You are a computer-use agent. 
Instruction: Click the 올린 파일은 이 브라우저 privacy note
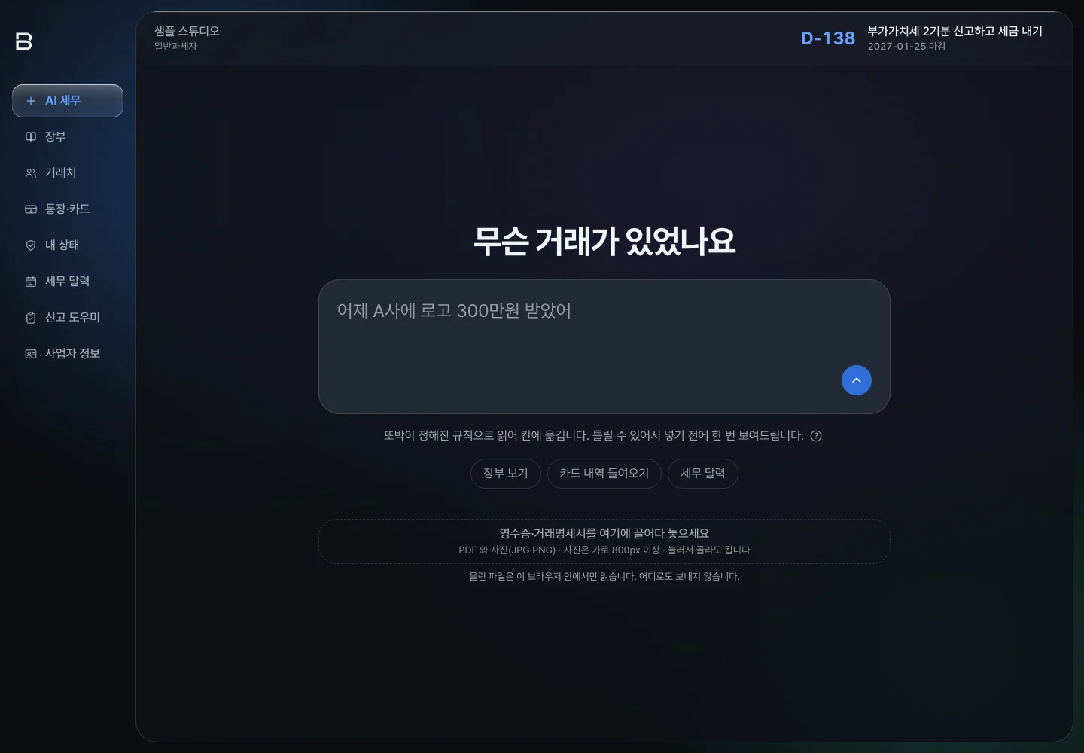click(x=604, y=577)
